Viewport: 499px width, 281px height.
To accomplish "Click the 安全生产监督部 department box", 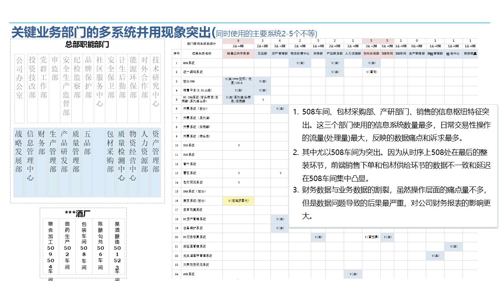I will pyautogui.click(x=66, y=88).
